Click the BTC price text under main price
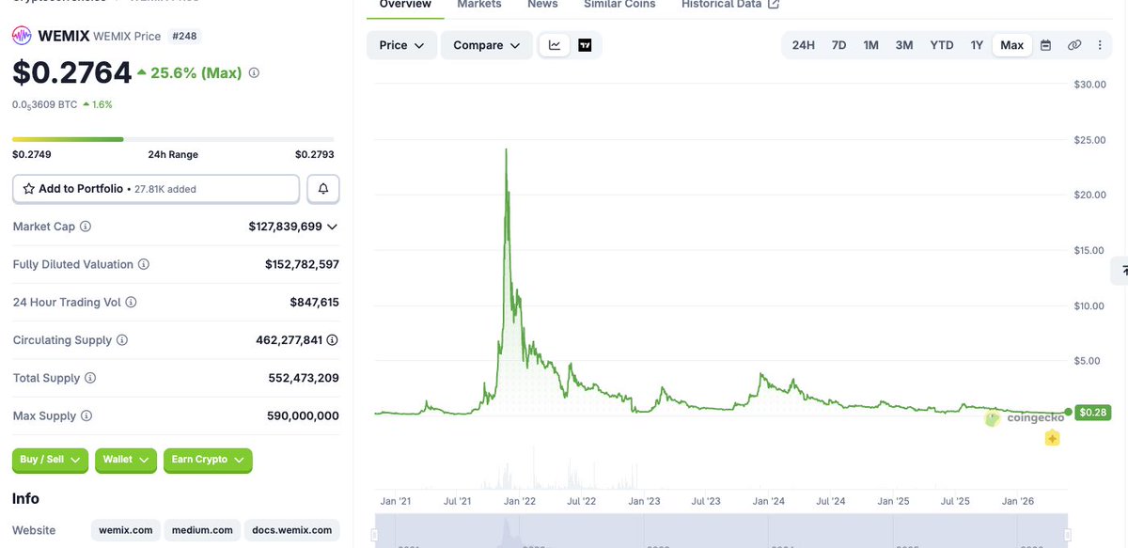Image resolution: width=1128 pixels, height=548 pixels. click(x=45, y=104)
